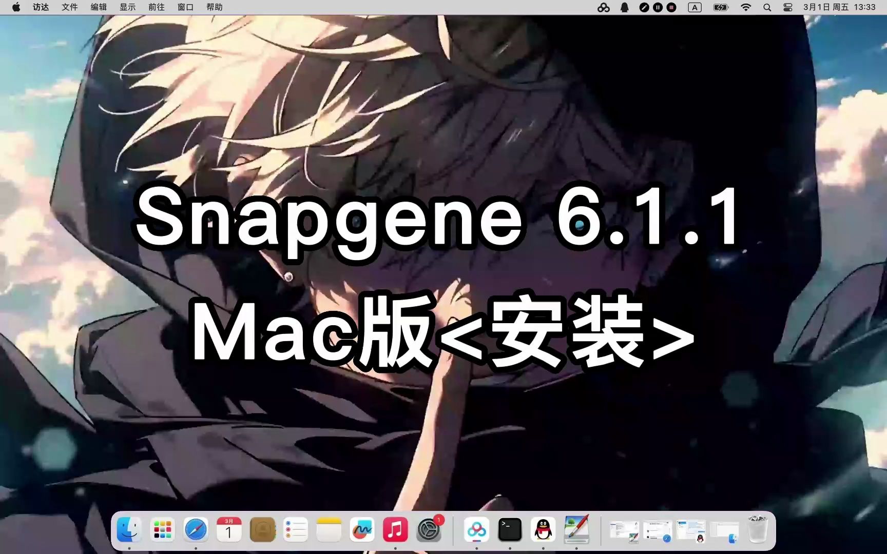
Task: Open Reminders from the dock
Action: point(296,530)
